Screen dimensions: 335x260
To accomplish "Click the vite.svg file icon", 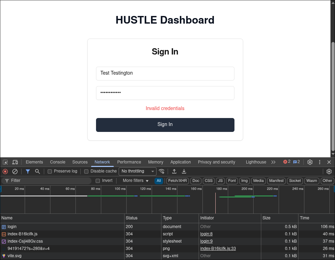I will (x=3, y=256).
